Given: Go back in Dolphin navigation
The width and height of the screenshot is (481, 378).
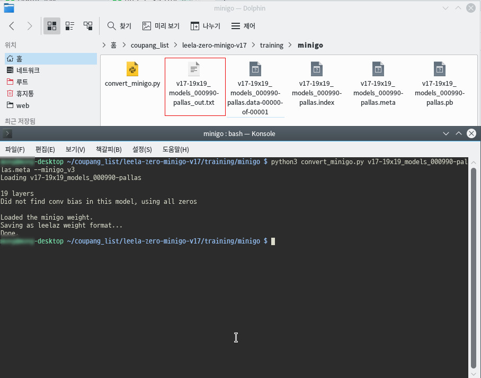Looking at the screenshot, I should 12,26.
